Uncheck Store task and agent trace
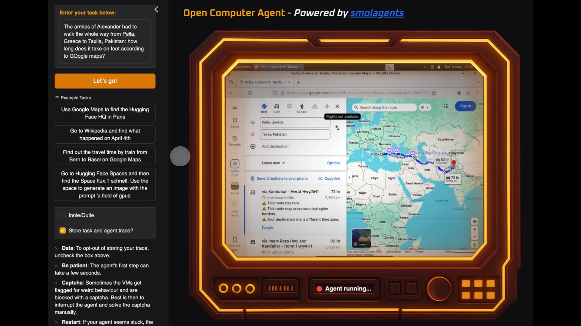Viewport: 581px width, 326px height. tap(63, 231)
